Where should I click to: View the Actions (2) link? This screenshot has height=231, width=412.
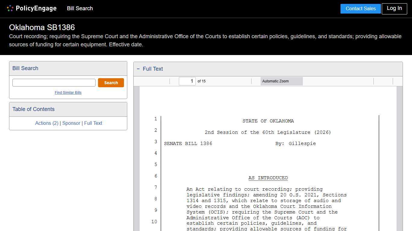47,123
